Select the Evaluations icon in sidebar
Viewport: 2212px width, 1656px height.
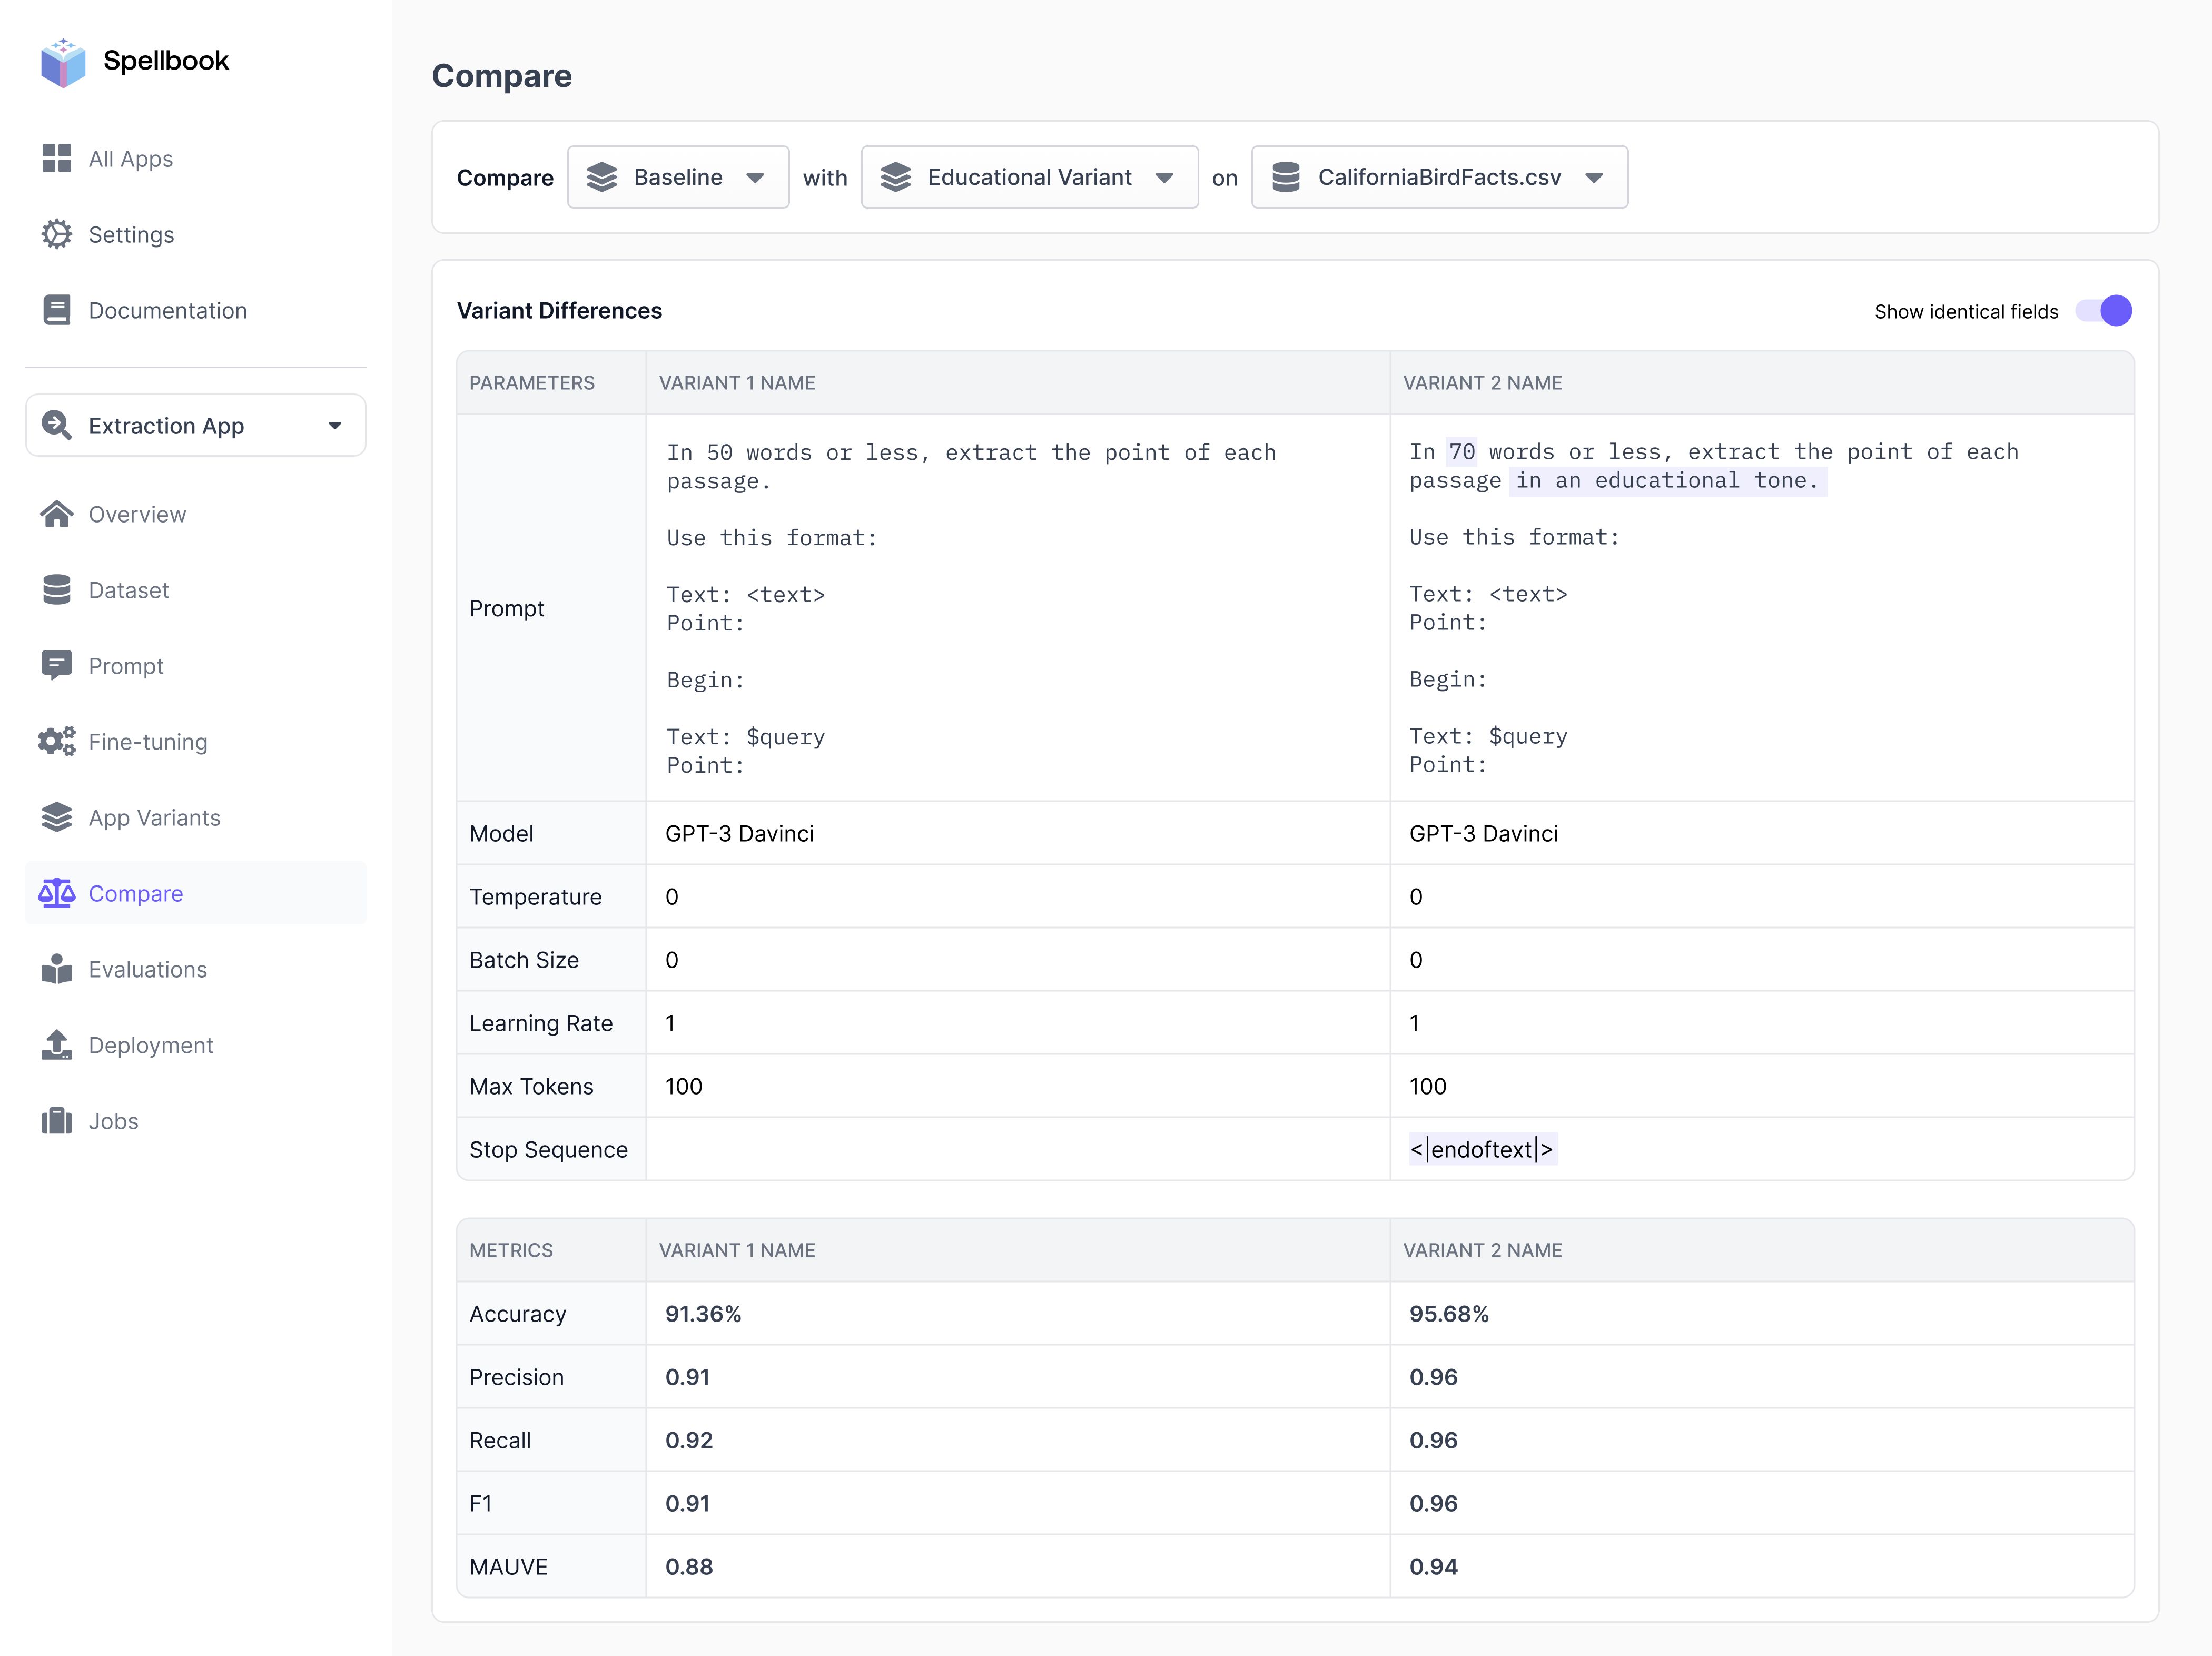(x=57, y=969)
